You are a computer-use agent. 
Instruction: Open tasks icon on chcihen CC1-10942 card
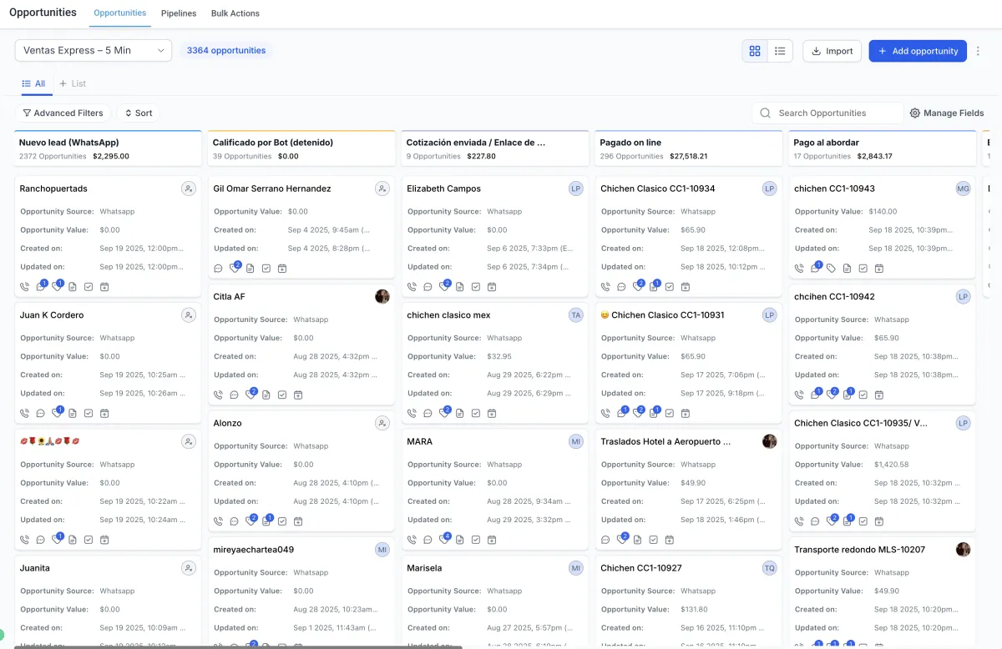coord(863,395)
